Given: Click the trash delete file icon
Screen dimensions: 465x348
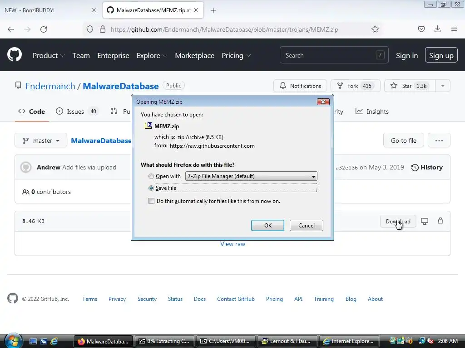Looking at the screenshot, I should click(440, 221).
